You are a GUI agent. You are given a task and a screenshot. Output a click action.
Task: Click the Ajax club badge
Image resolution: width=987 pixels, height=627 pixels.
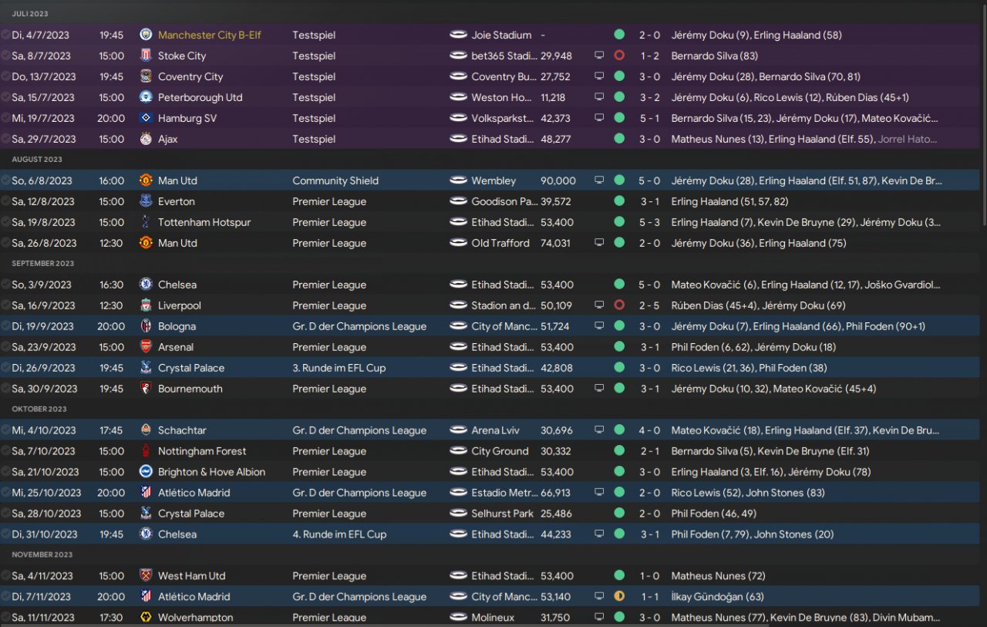coord(146,139)
